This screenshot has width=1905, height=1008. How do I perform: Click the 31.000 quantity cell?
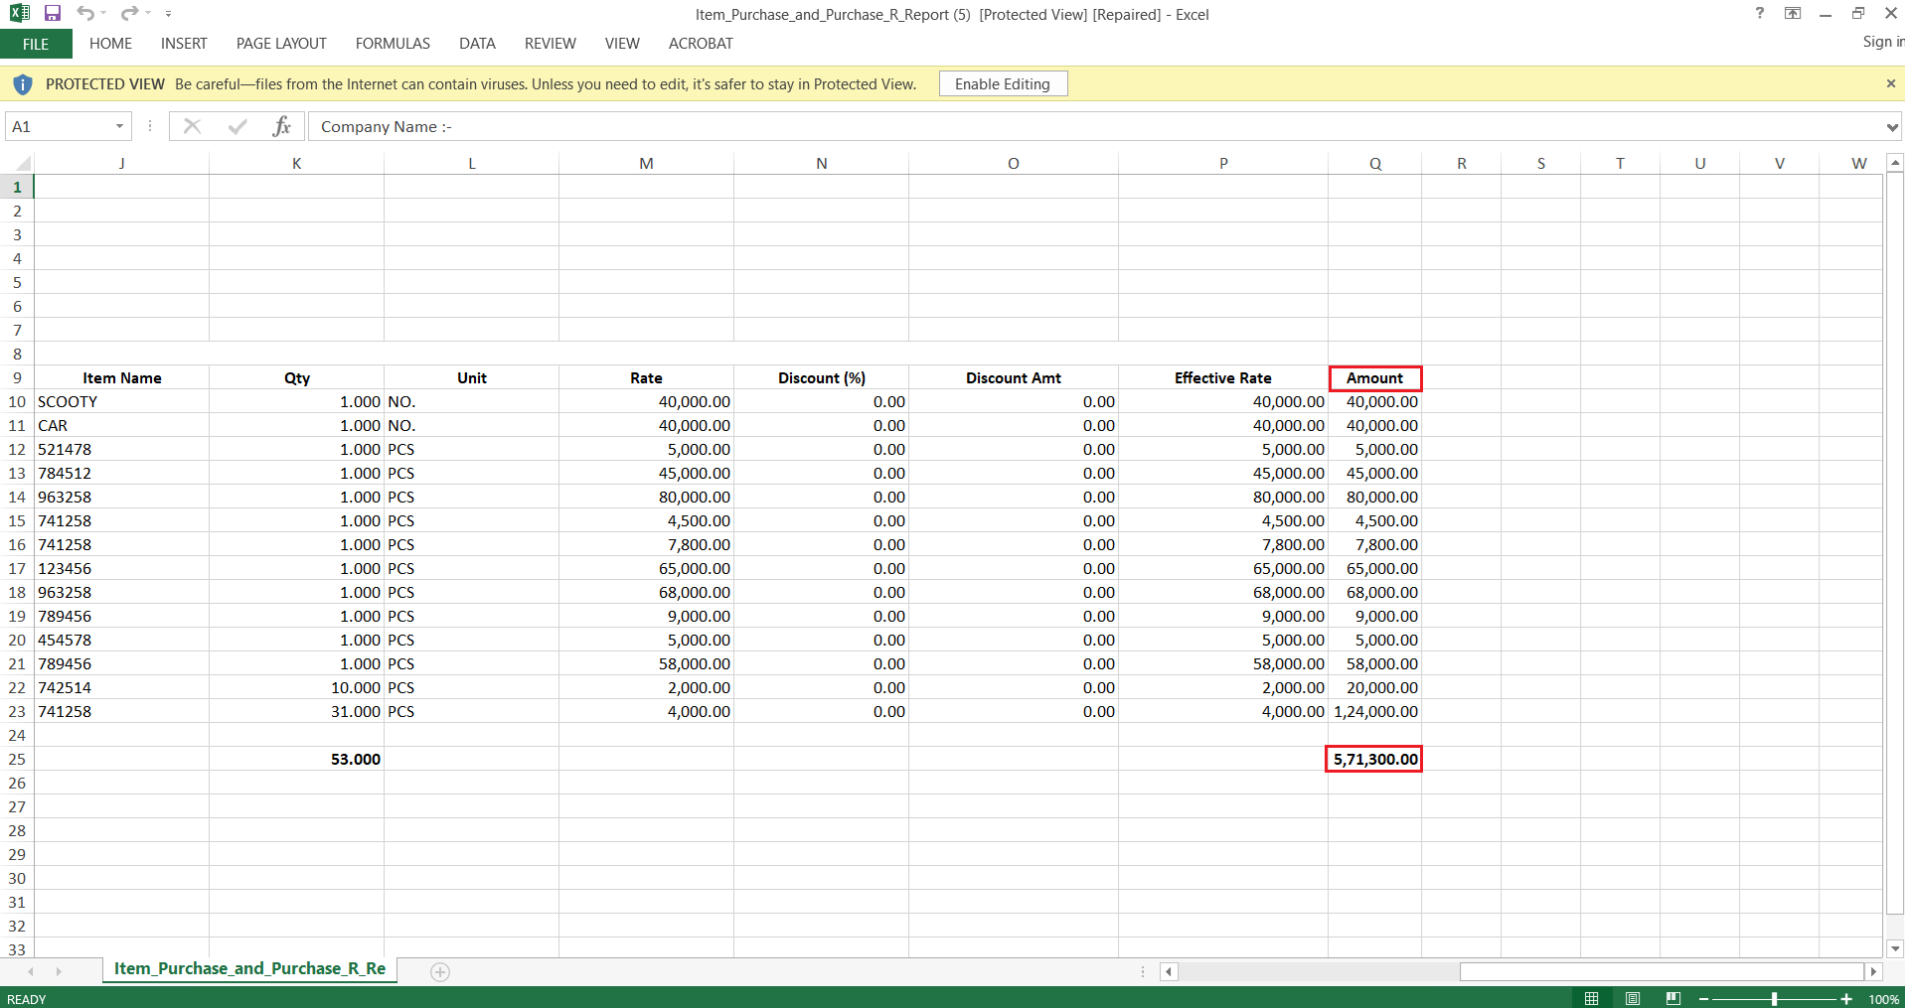coord(296,712)
